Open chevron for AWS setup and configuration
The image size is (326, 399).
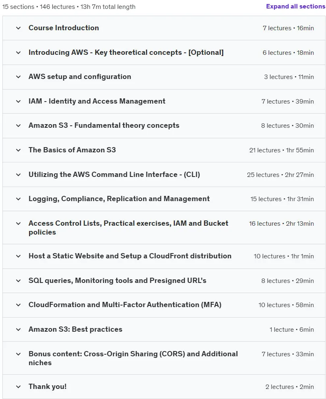18,77
